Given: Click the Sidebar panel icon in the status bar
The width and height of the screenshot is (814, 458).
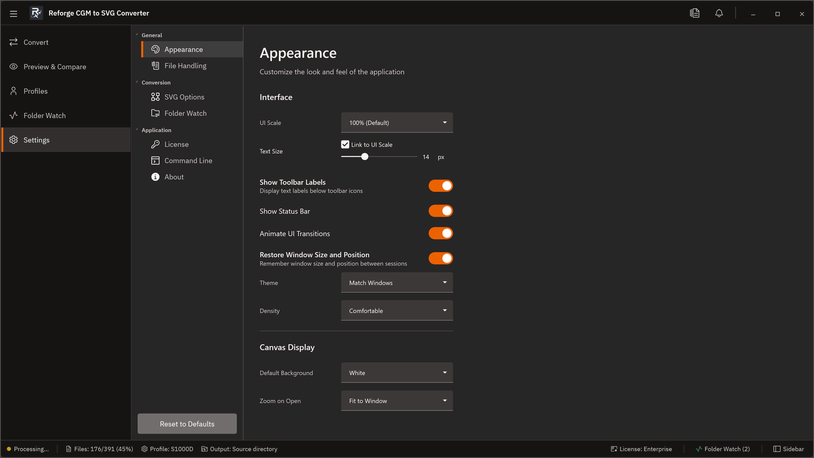Looking at the screenshot, I should pos(777,449).
